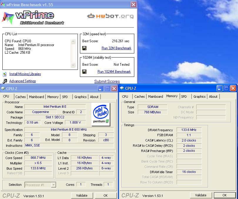This screenshot has height=199, width=238.
Task: Select CPU tab in left CPU-Z window
Action: pyautogui.click(x=6, y=96)
